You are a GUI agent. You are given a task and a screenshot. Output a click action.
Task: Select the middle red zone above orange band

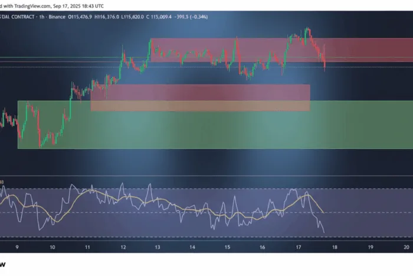pyautogui.click(x=201, y=92)
